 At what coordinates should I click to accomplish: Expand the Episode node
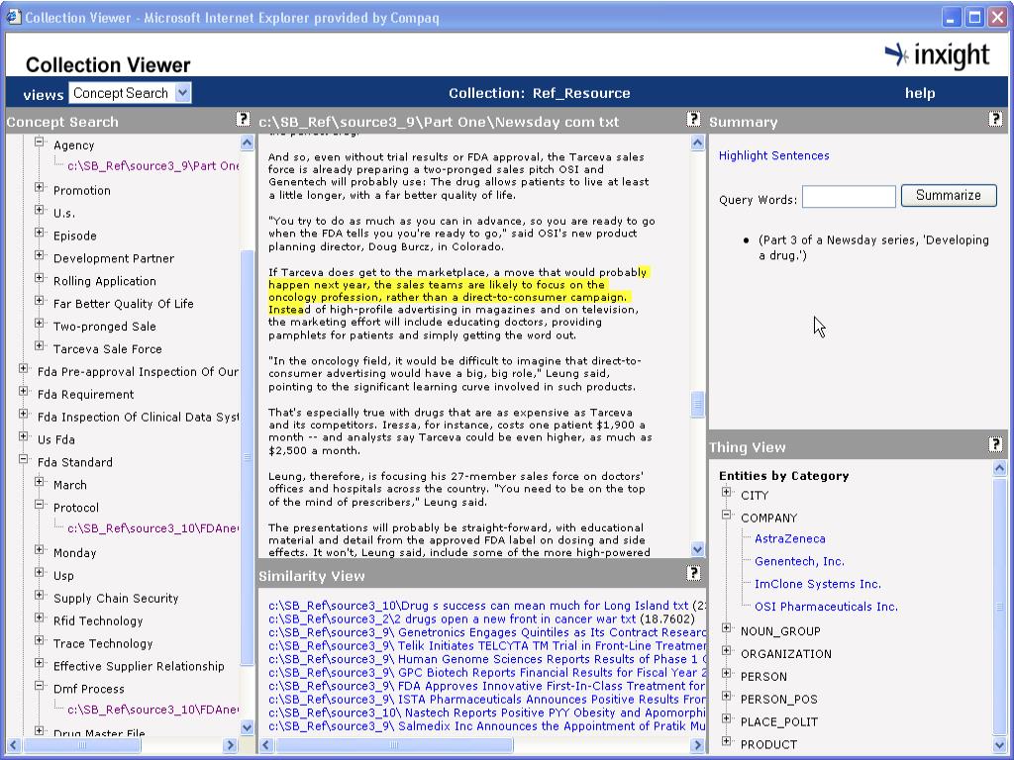40,233
